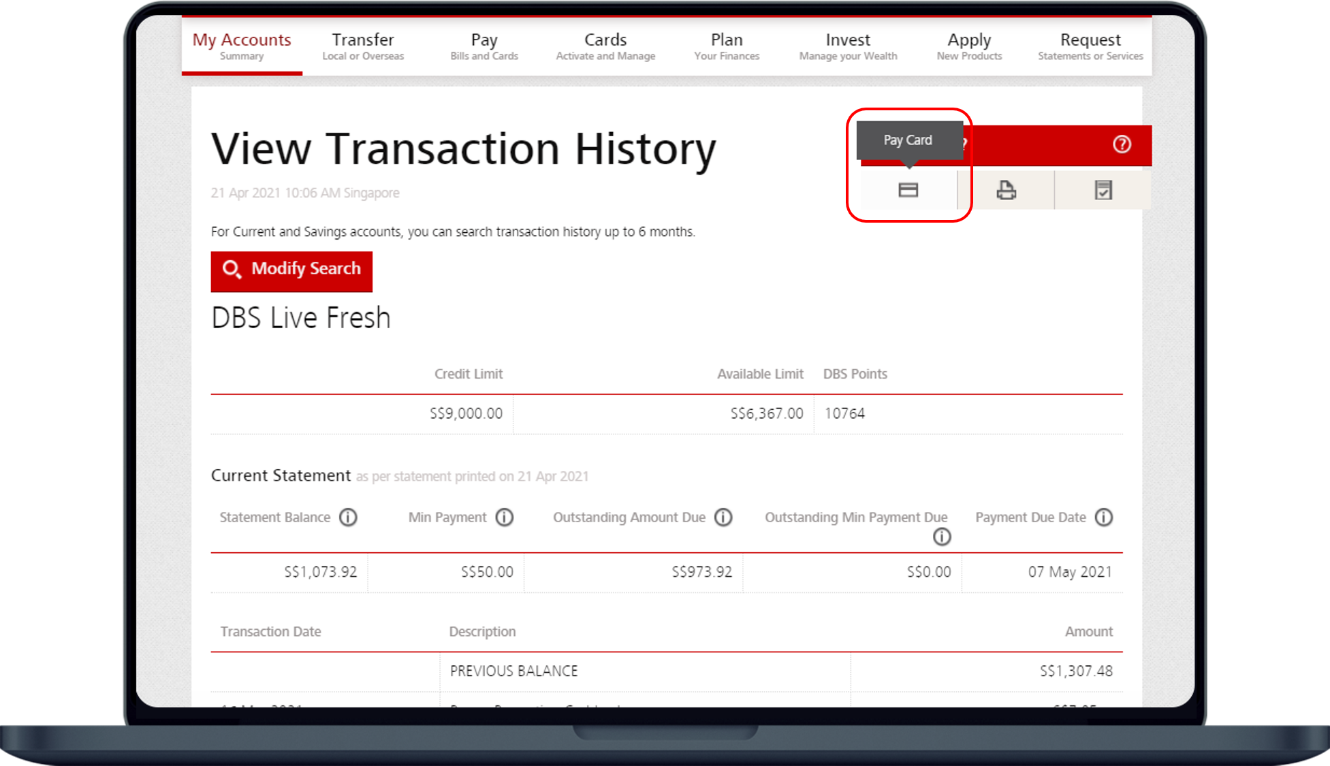
Task: Open Outstanding Min Payment Due info icon
Action: point(942,537)
